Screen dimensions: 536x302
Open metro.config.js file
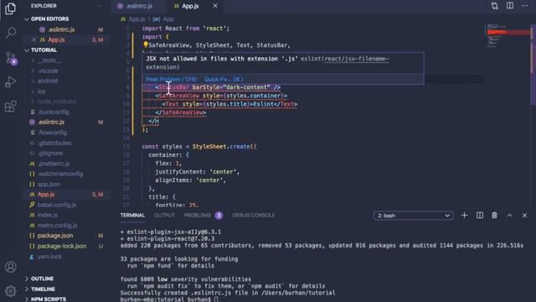tap(58, 226)
